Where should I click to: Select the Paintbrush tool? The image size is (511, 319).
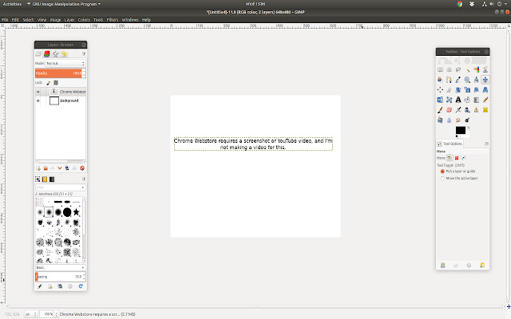[440, 110]
